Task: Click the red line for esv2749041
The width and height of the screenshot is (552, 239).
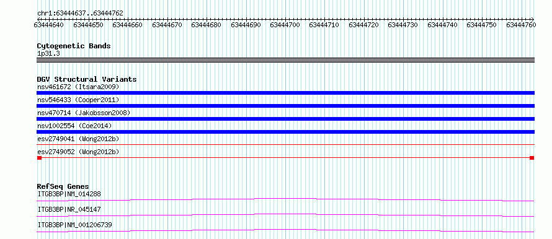Action: click(286, 144)
